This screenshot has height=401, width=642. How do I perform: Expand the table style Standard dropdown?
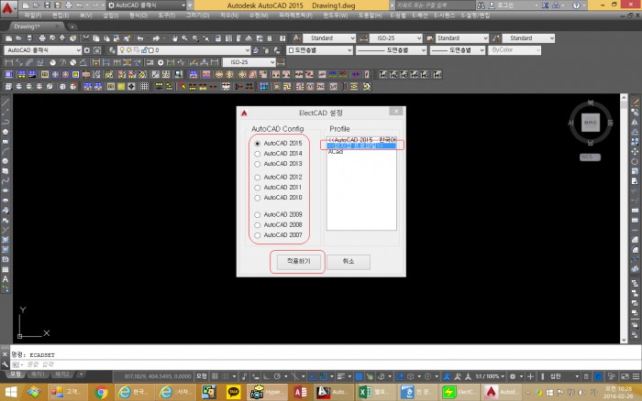[485, 38]
